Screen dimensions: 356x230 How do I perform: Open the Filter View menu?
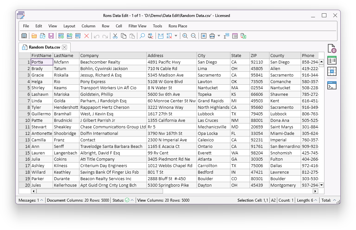(137, 26)
